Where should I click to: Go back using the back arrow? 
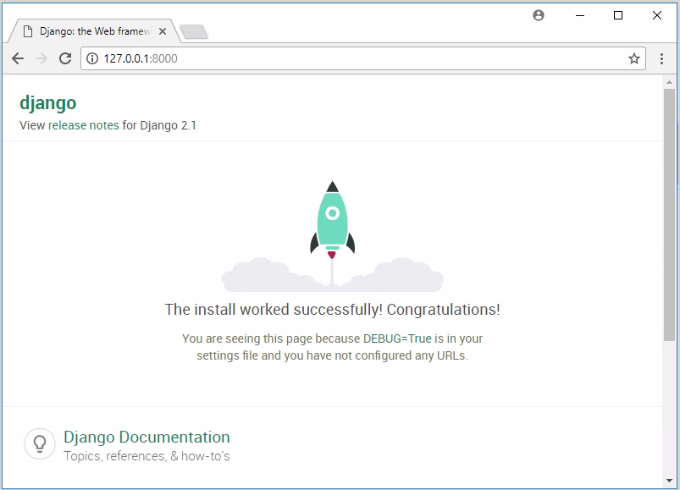(18, 59)
